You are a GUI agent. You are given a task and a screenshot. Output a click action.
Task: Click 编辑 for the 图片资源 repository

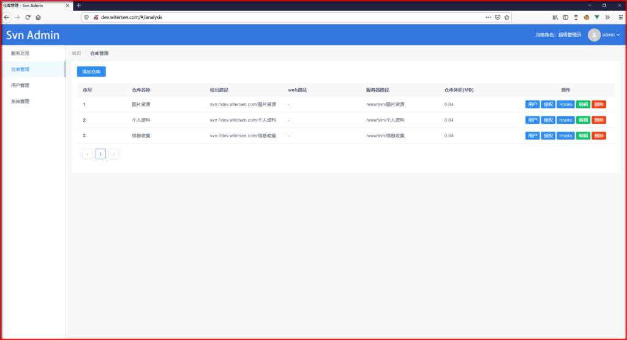click(583, 104)
